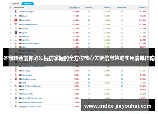
Task: Click the Egyptian Premier League logo
Action: pyautogui.click(x=16, y=106)
